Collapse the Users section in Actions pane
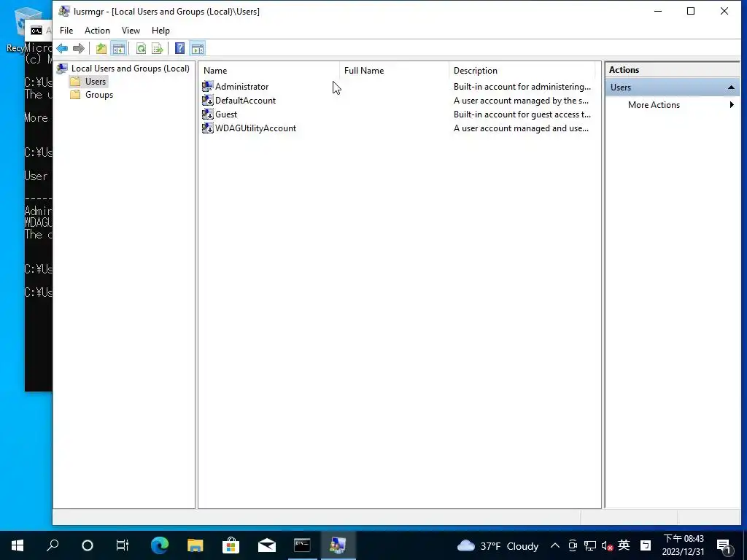 731,87
